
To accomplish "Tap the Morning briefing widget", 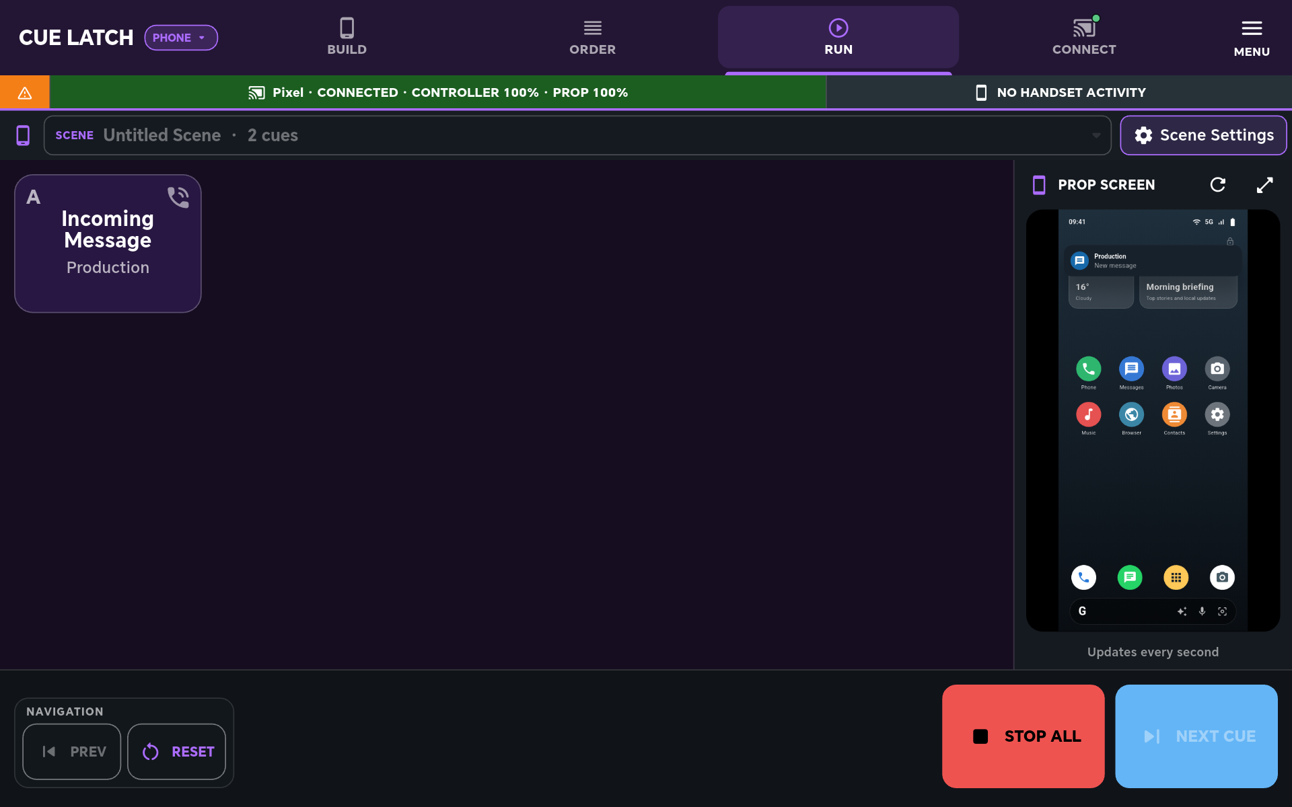I will pos(1188,292).
